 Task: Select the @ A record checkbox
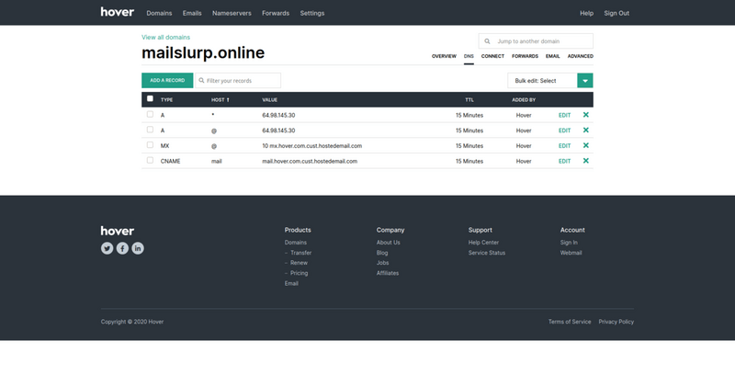point(150,130)
